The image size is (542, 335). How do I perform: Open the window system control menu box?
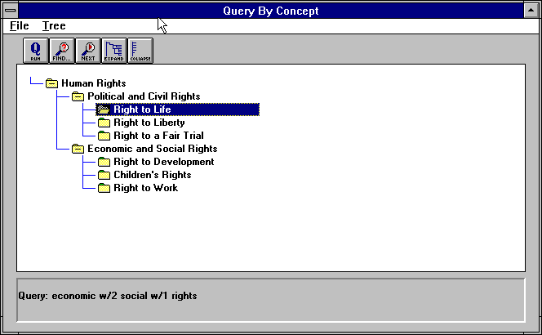coord(10,11)
